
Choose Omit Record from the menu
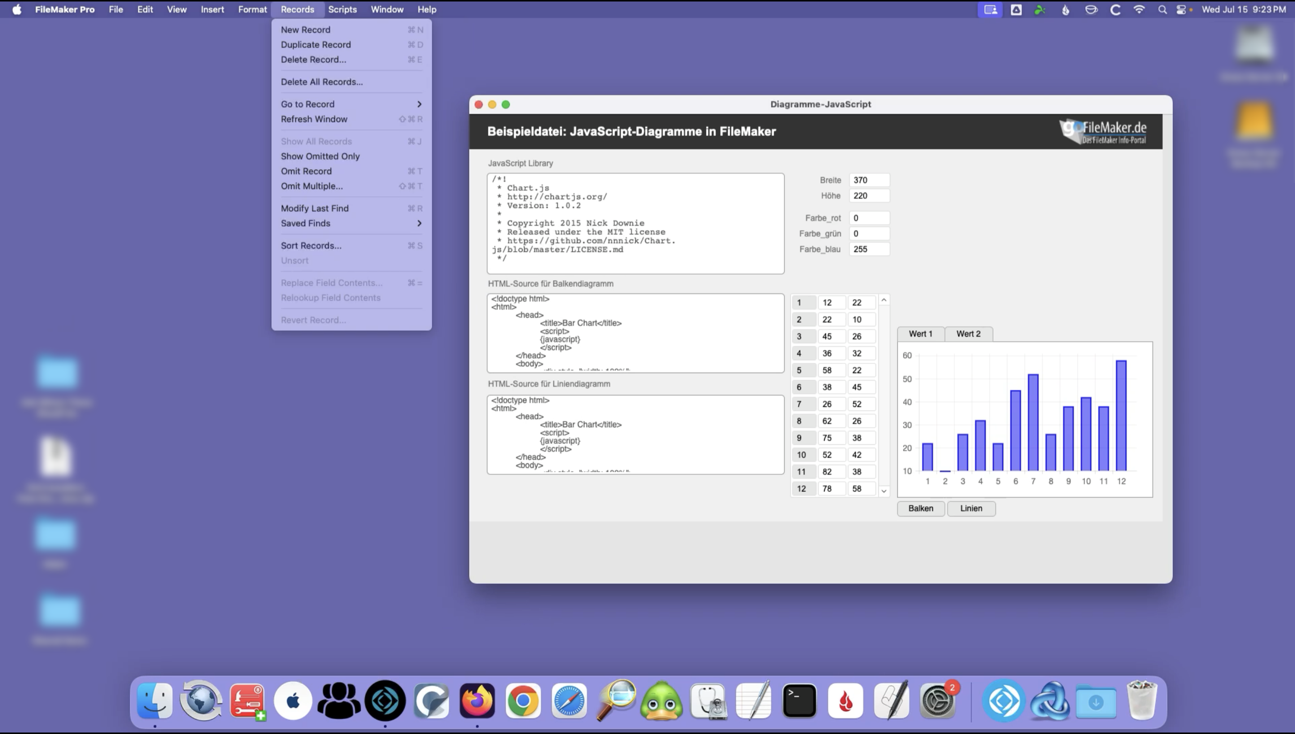351,171
